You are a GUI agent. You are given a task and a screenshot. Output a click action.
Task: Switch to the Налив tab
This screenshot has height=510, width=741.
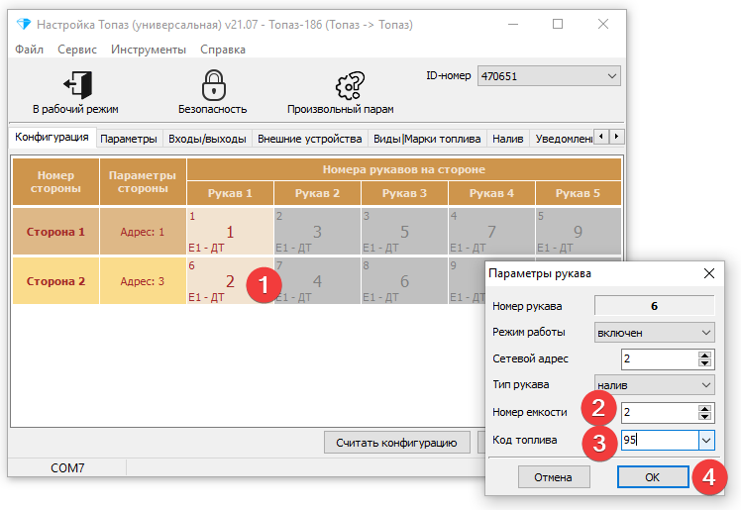507,139
